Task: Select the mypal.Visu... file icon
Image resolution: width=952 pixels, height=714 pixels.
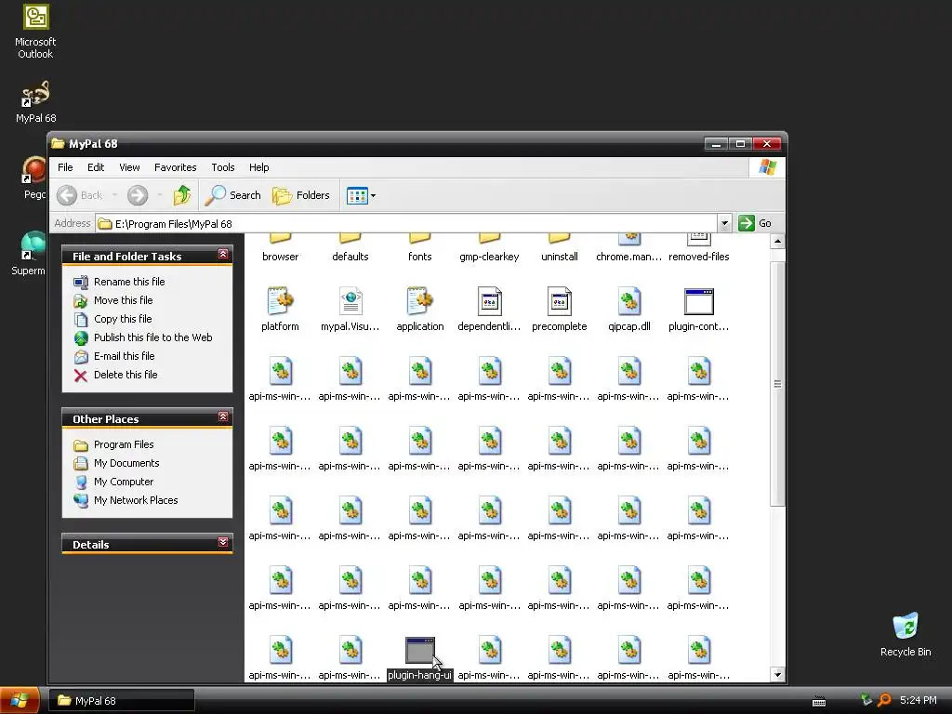Action: (350, 301)
